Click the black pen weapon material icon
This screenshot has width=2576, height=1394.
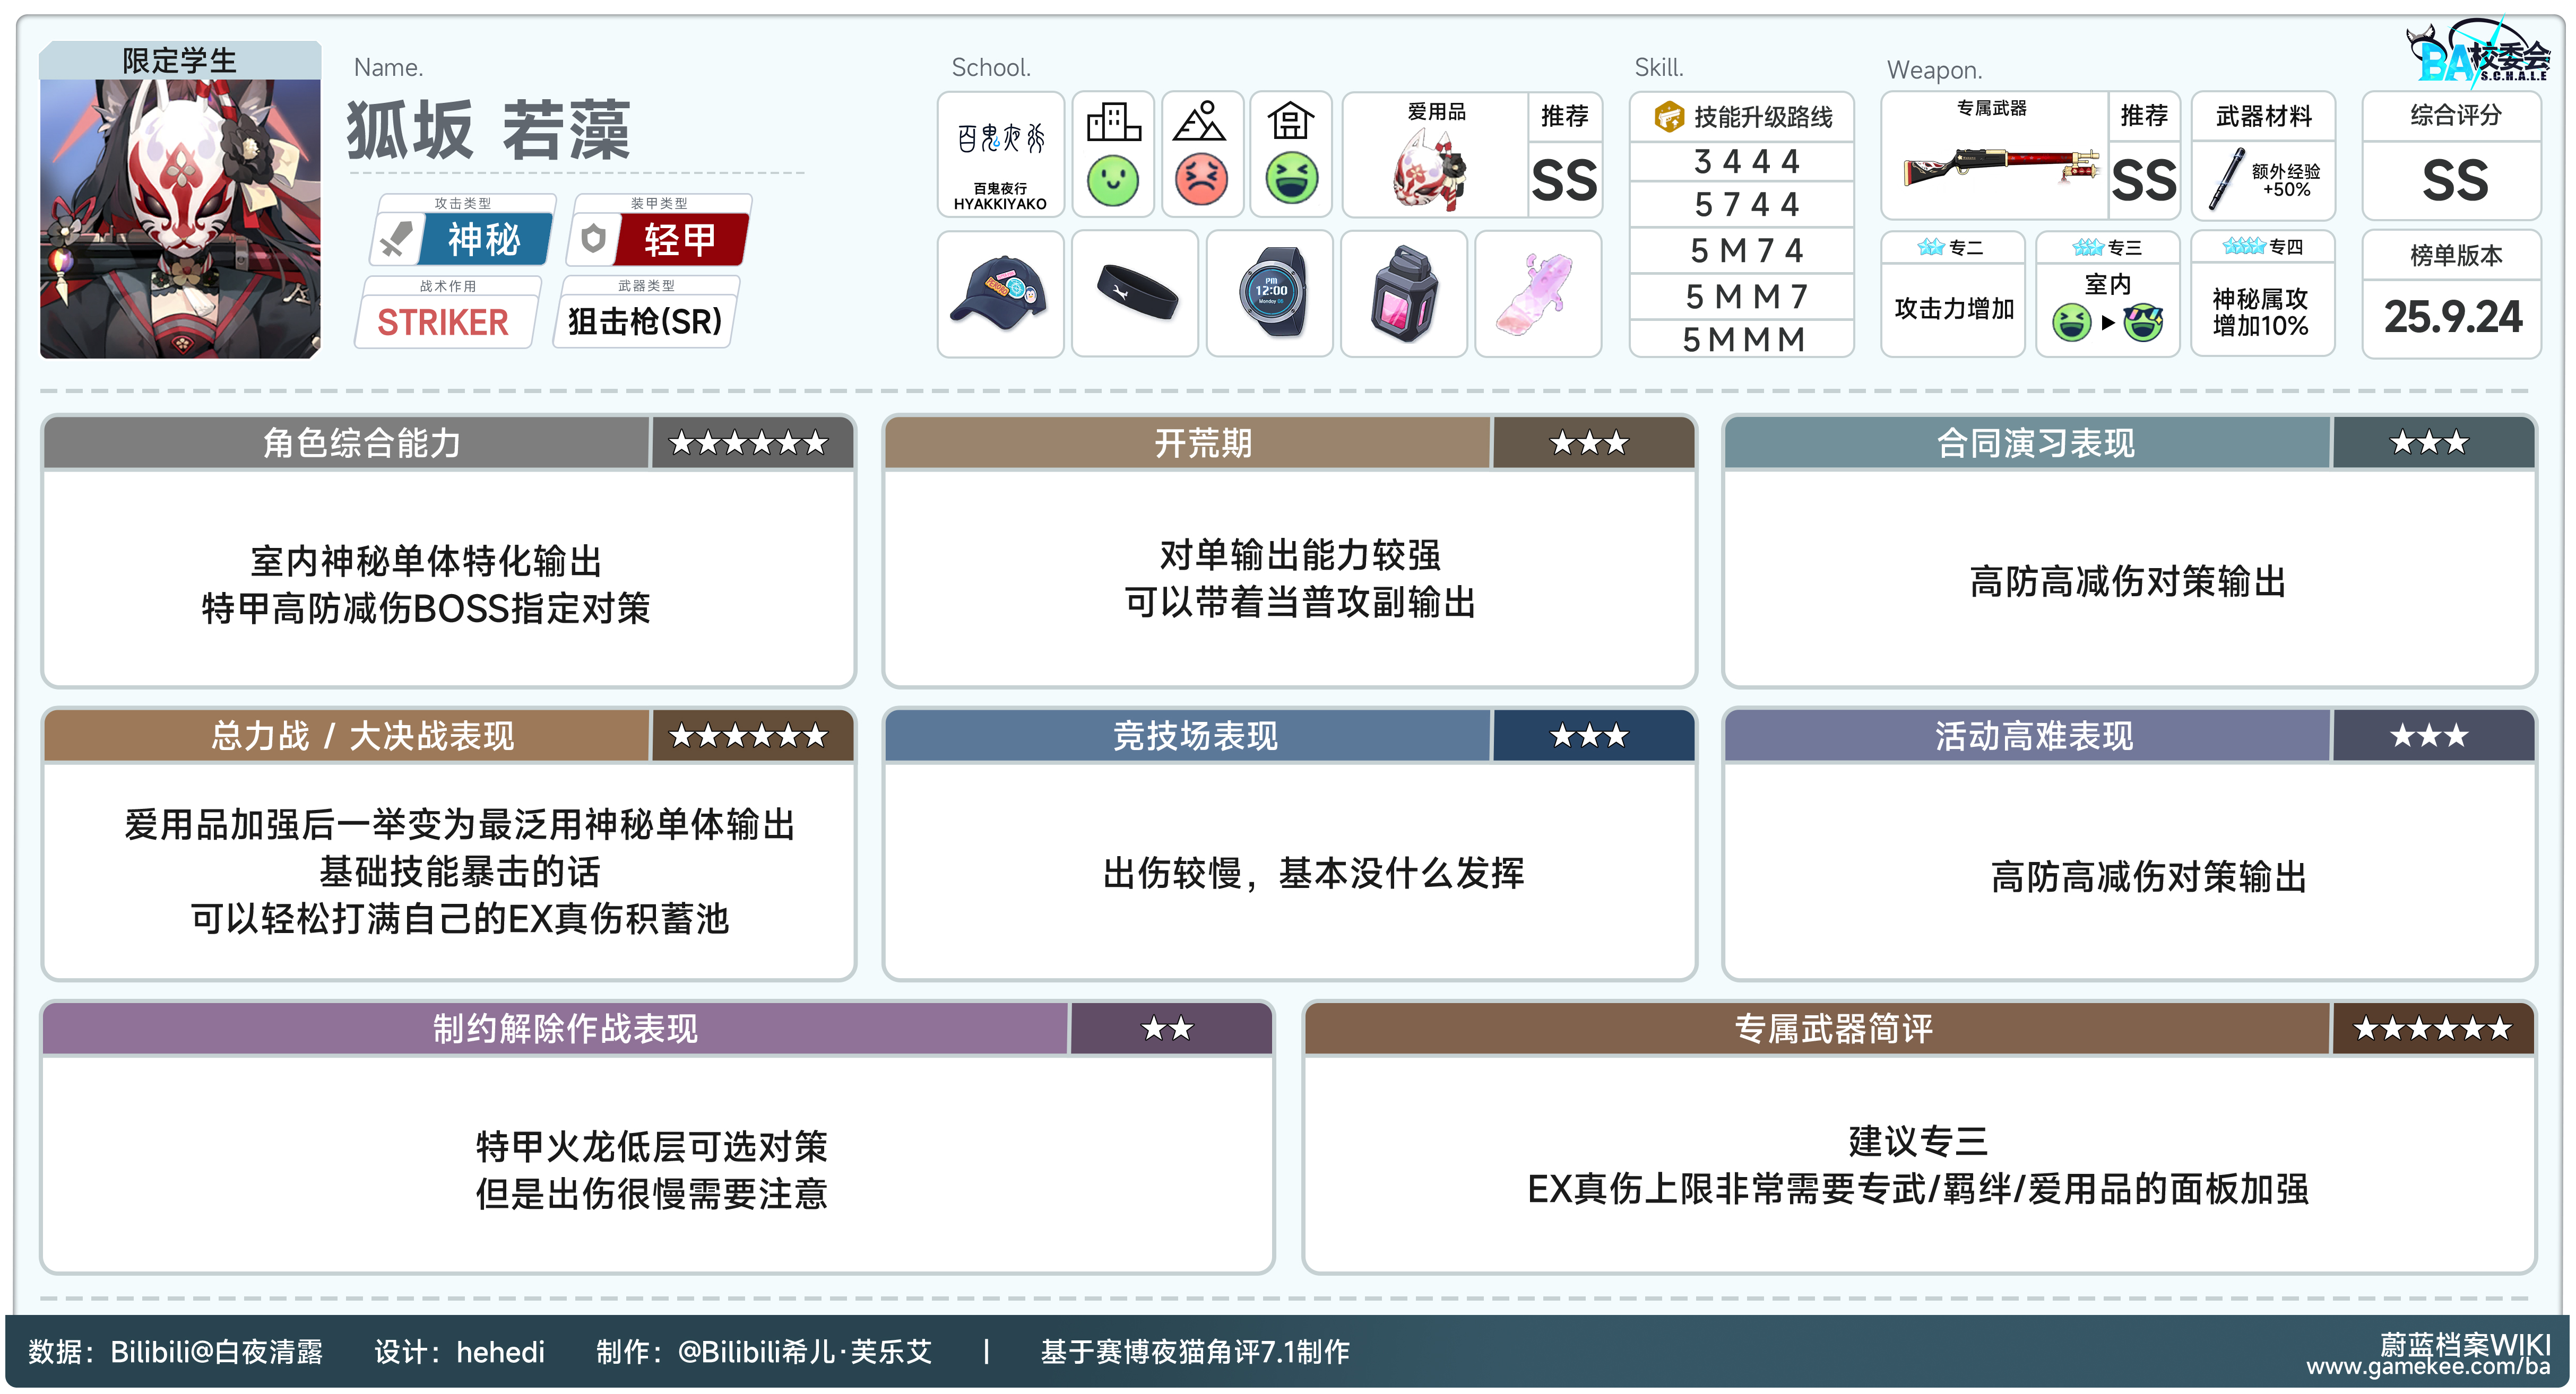pyautogui.click(x=2226, y=179)
